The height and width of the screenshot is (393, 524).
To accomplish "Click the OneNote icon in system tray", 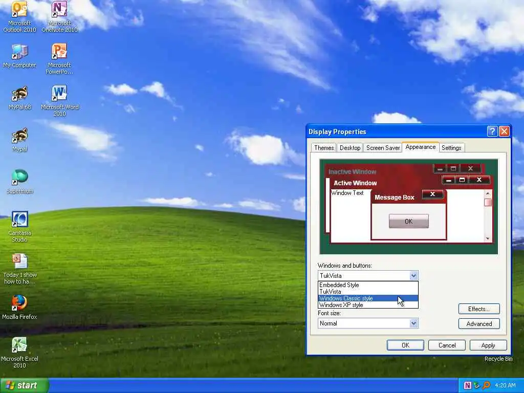I will click(x=468, y=385).
